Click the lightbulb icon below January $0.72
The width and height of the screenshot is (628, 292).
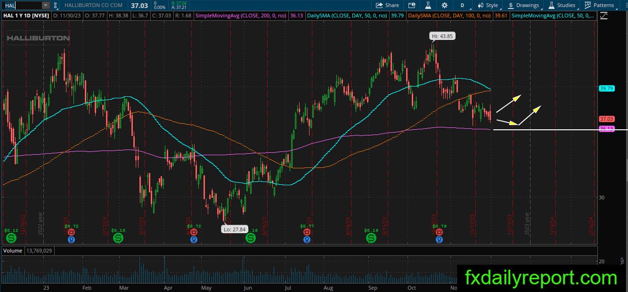click(x=71, y=240)
